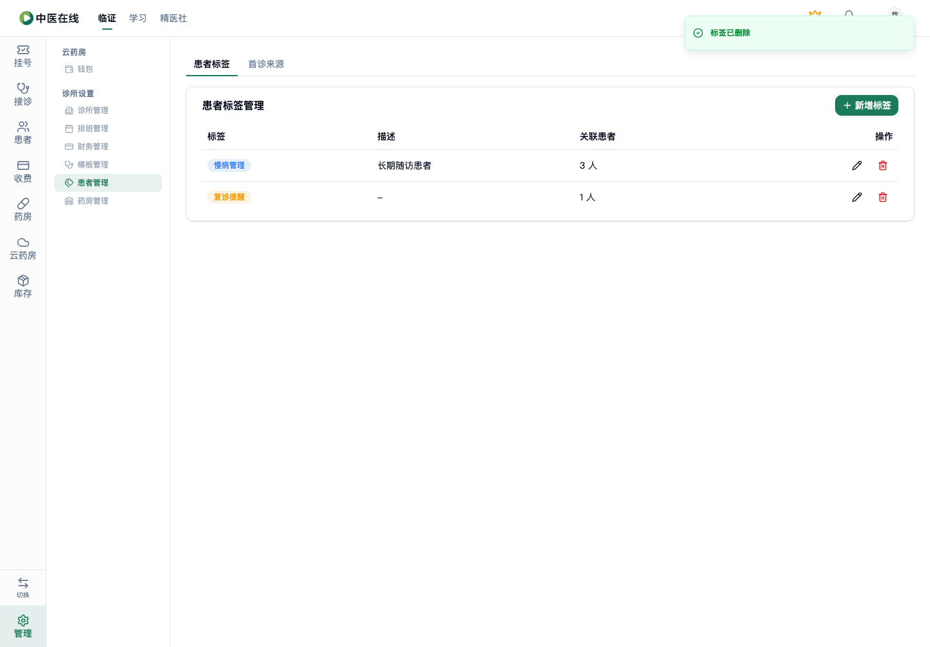Click the 操作 column header

click(884, 136)
